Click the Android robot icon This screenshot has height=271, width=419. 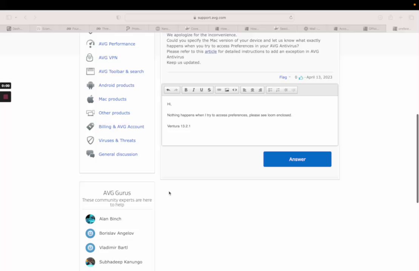(x=90, y=85)
